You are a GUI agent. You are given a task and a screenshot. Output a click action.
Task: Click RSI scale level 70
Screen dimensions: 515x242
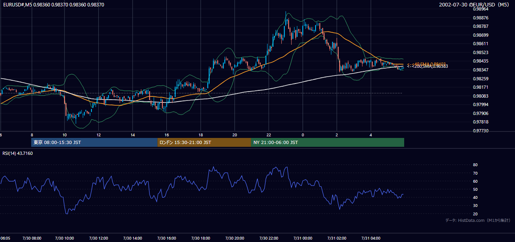click(476, 173)
